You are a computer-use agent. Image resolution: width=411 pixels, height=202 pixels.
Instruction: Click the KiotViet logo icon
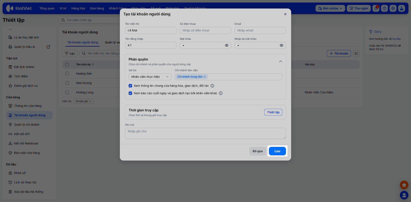click(x=10, y=8)
